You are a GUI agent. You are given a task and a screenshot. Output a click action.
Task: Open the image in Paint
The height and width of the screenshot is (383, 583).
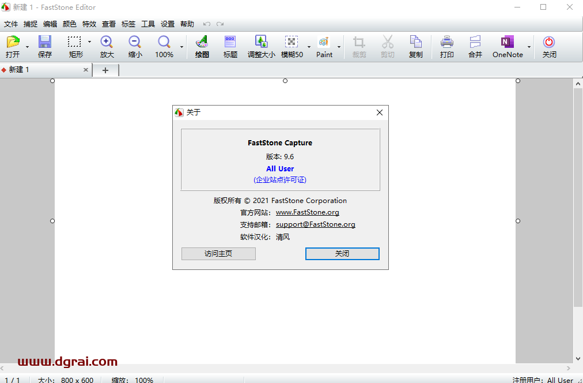(324, 46)
